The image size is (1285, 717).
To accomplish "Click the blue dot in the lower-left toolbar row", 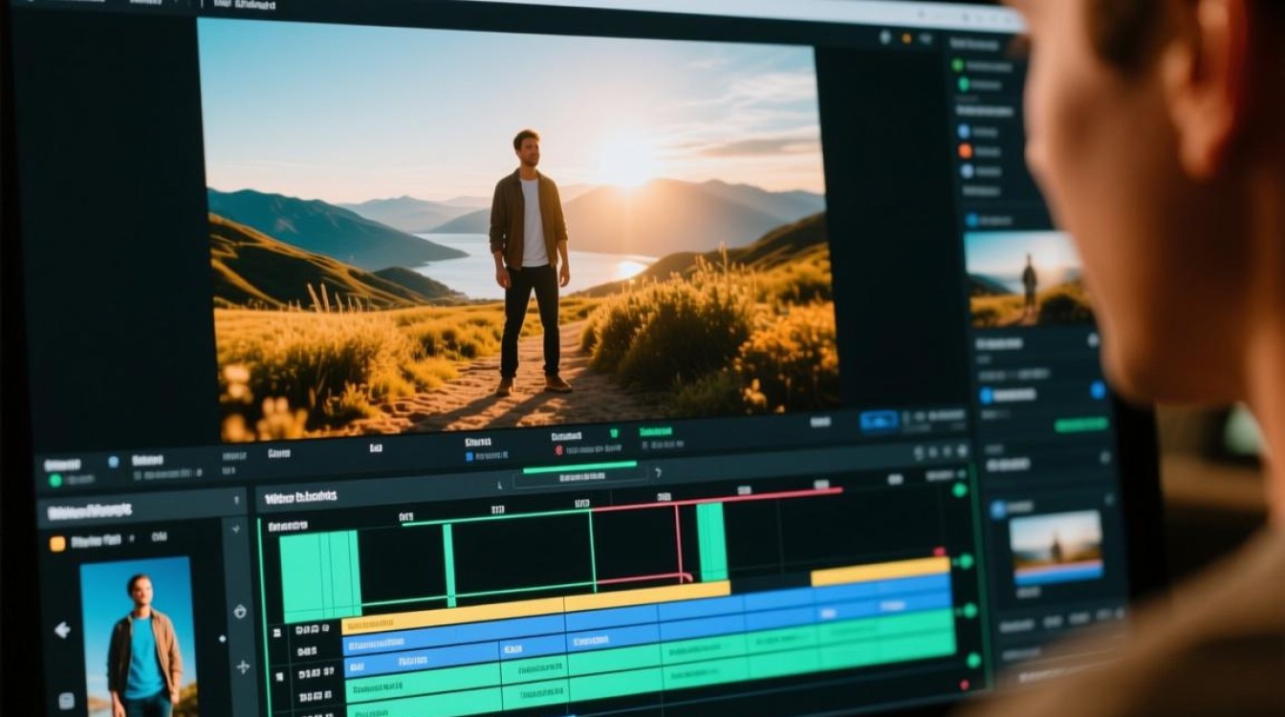I will pyautogui.click(x=114, y=461).
